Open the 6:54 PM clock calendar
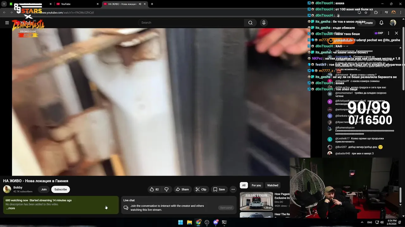Image resolution: width=405 pixels, height=227 pixels. (392, 222)
